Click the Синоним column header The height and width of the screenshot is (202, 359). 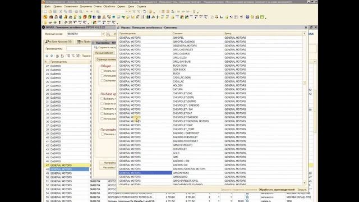[x=198, y=34]
